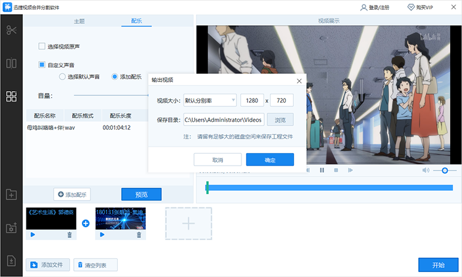Viewport: 462px width, 277px height.
Task: Mute the player speaker icon
Action: point(426,170)
